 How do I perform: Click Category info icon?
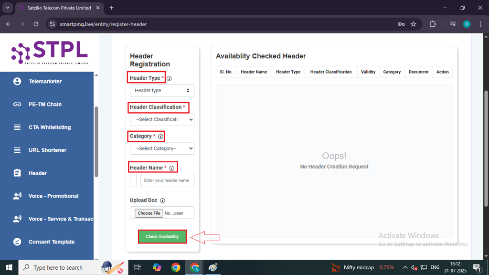(160, 137)
